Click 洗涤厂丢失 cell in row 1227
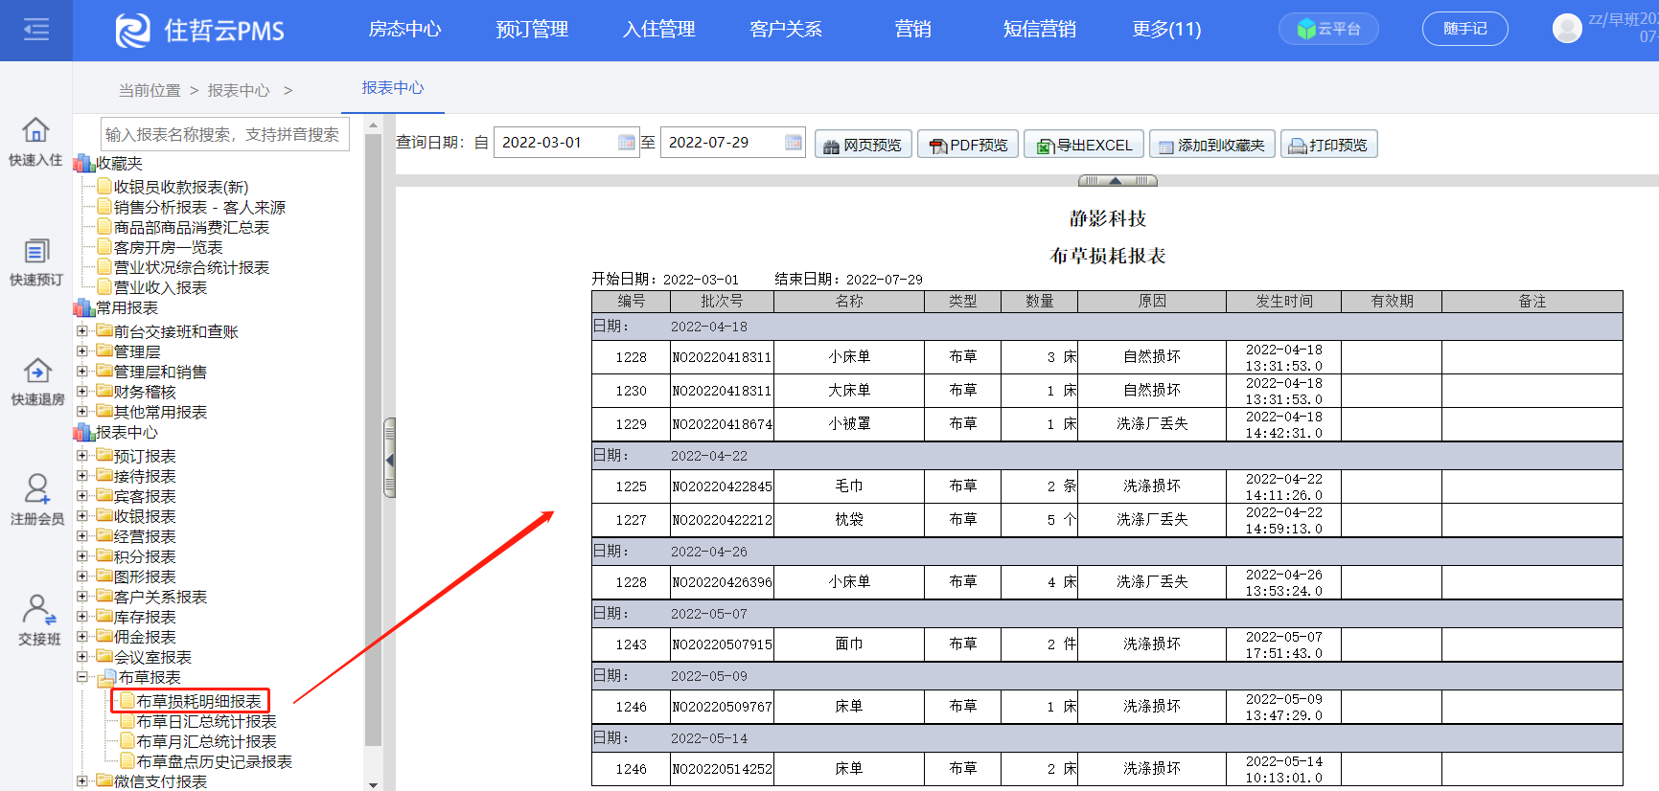The width and height of the screenshot is (1659, 791). [x=1152, y=520]
